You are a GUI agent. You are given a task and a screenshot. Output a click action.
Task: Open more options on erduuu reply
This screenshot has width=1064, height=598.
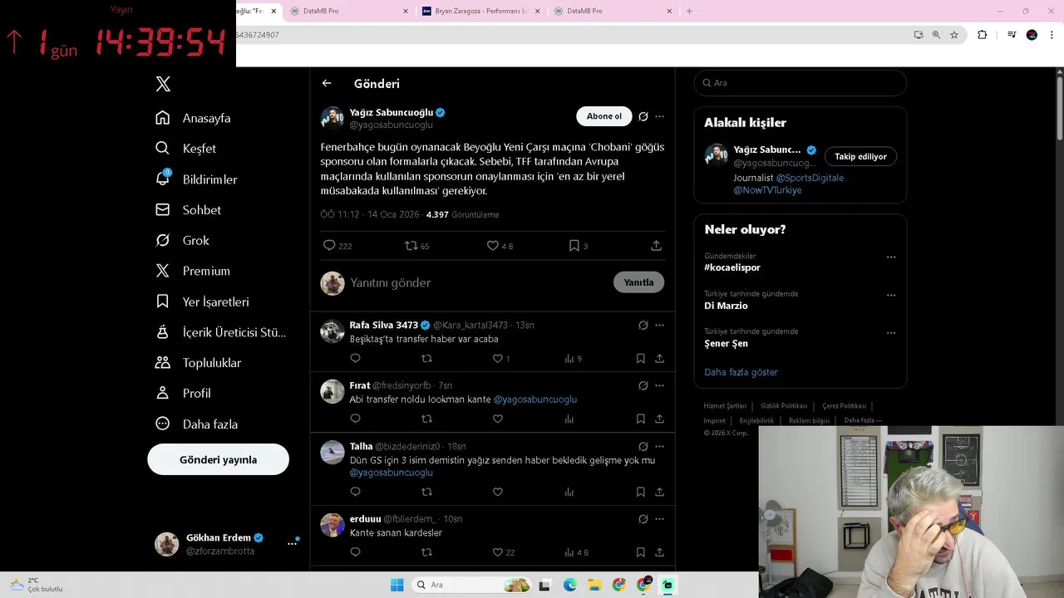point(659,518)
